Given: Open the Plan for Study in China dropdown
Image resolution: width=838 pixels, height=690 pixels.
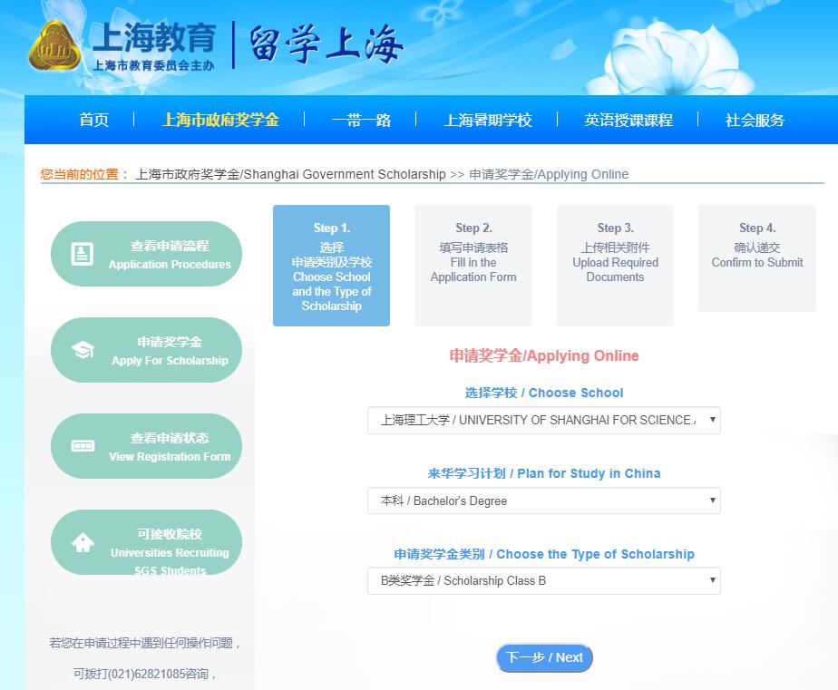Looking at the screenshot, I should click(544, 500).
